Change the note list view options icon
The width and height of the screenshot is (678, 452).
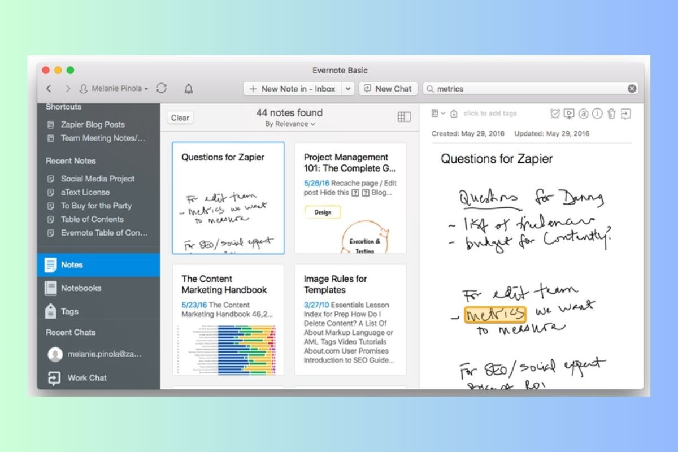pos(404,117)
